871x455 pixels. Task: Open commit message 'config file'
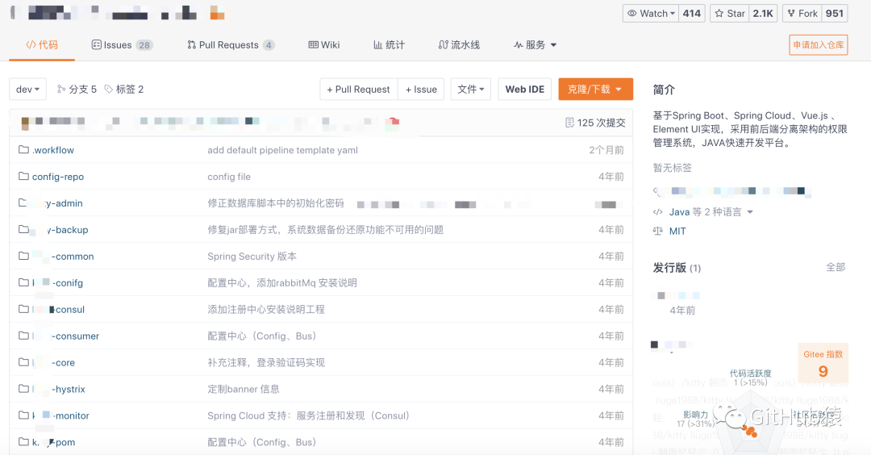[229, 177]
